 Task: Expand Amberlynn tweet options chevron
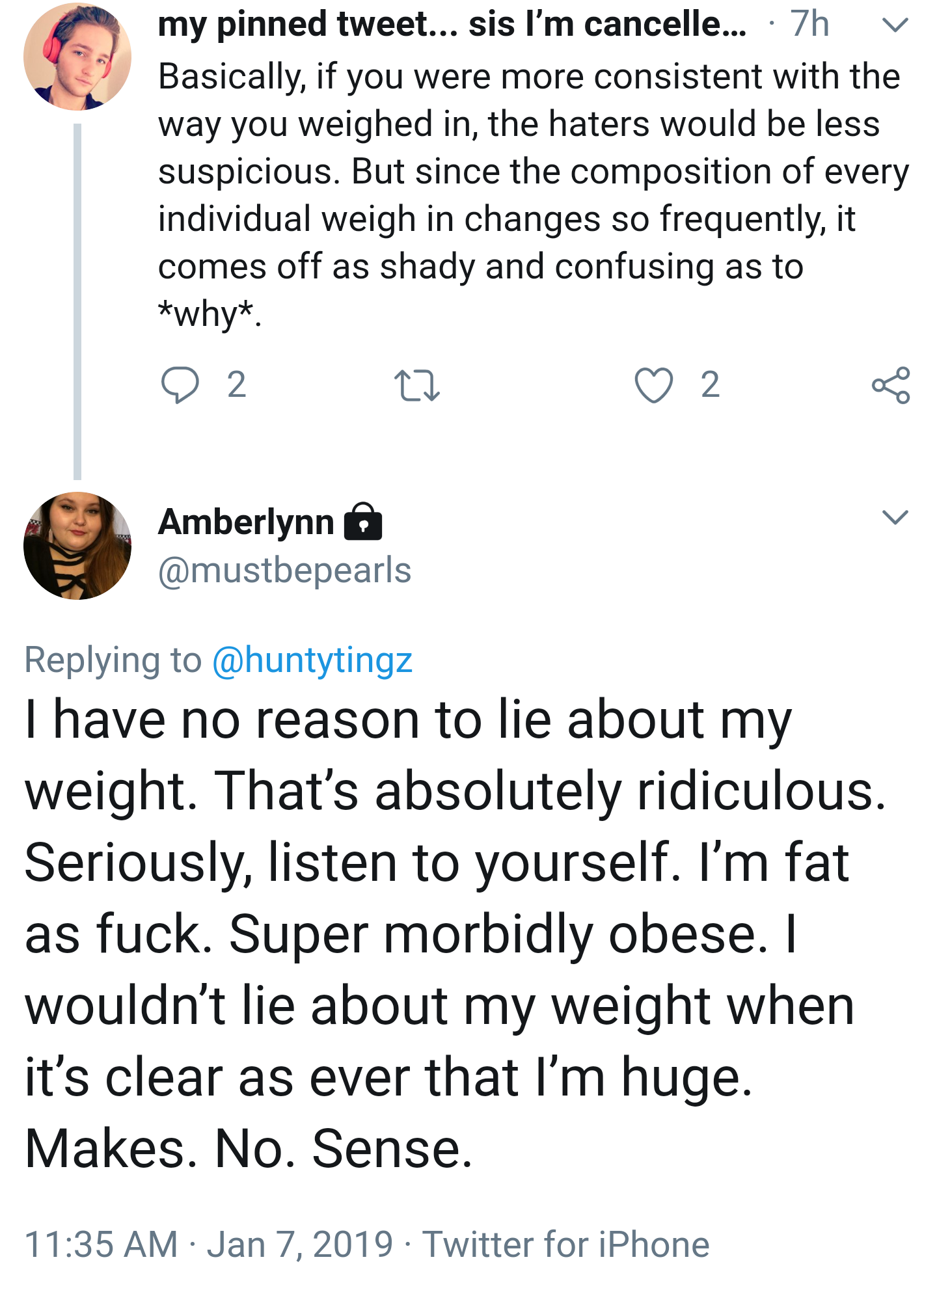[x=895, y=517]
